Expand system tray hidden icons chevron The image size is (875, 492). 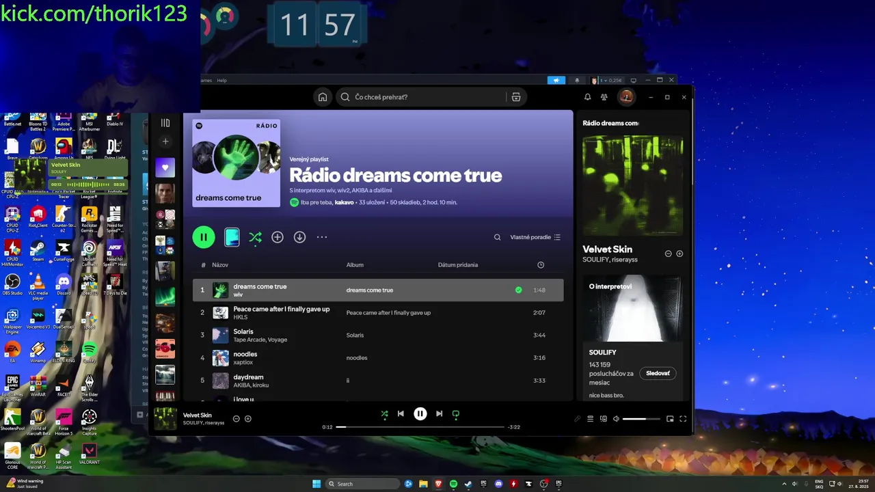[785, 484]
